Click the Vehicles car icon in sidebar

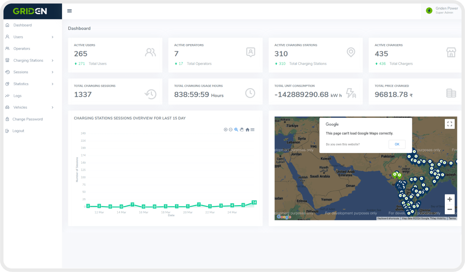point(7,108)
